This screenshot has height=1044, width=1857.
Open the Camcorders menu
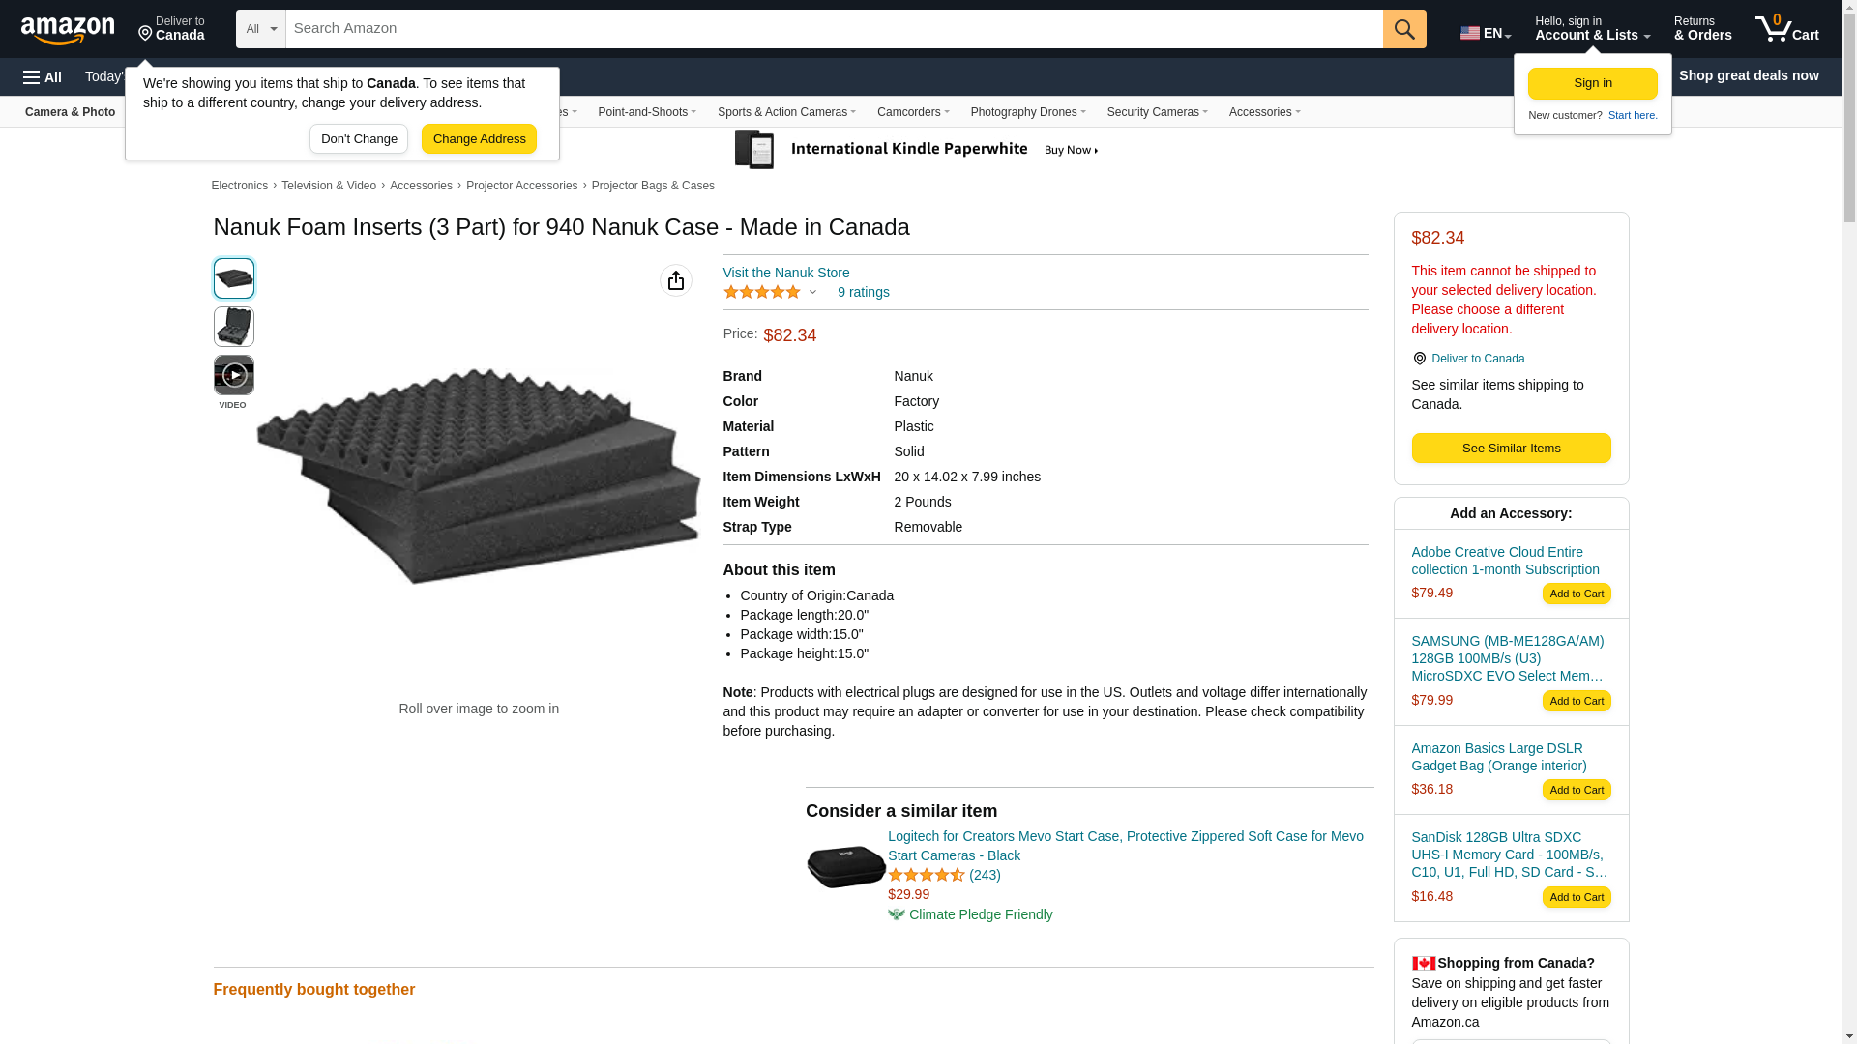pyautogui.click(x=912, y=112)
